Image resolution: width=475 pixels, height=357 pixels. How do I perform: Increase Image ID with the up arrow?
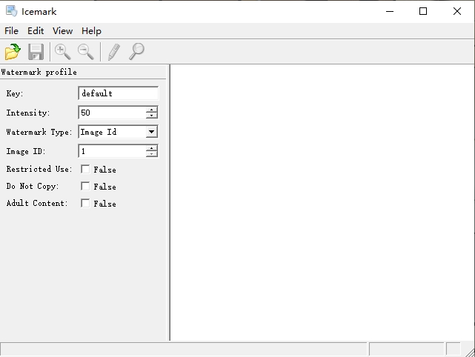tap(151, 148)
